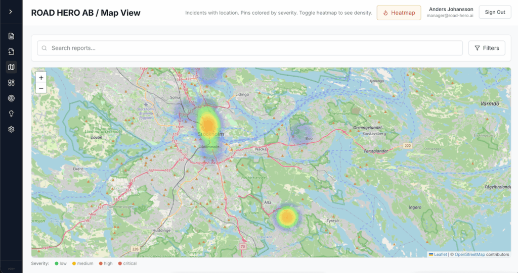This screenshot has width=518, height=273.
Task: Click the route 222 road shield
Action: [408, 146]
